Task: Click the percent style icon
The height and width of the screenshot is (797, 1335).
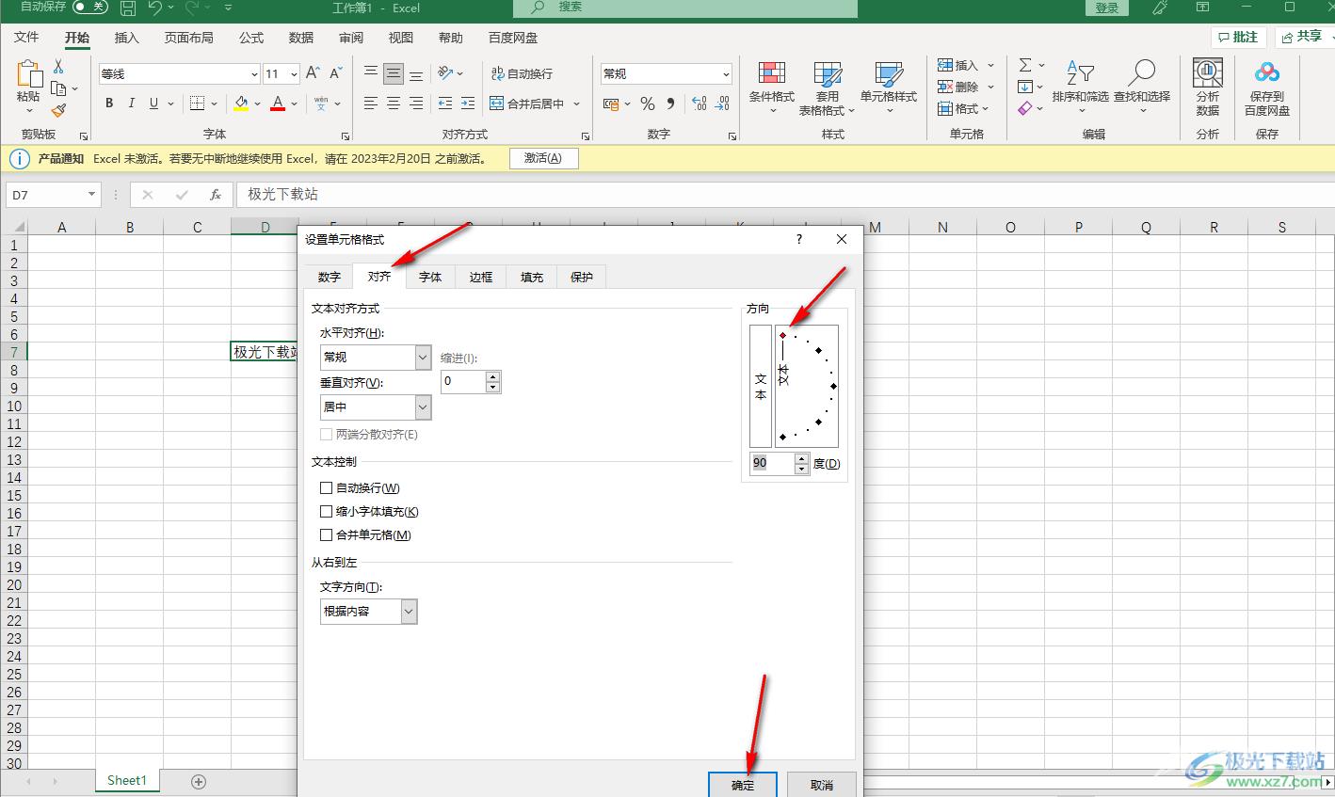Action: point(647,104)
